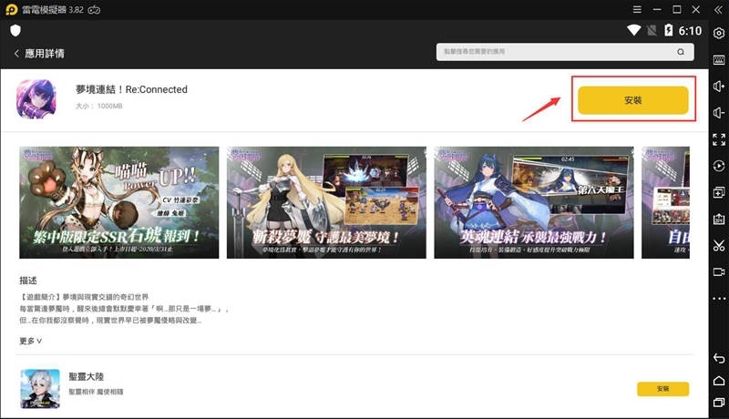Viewport: 729px width, 419px height.
Task: Open keyboard mapping icon in sidebar
Action: 719,59
